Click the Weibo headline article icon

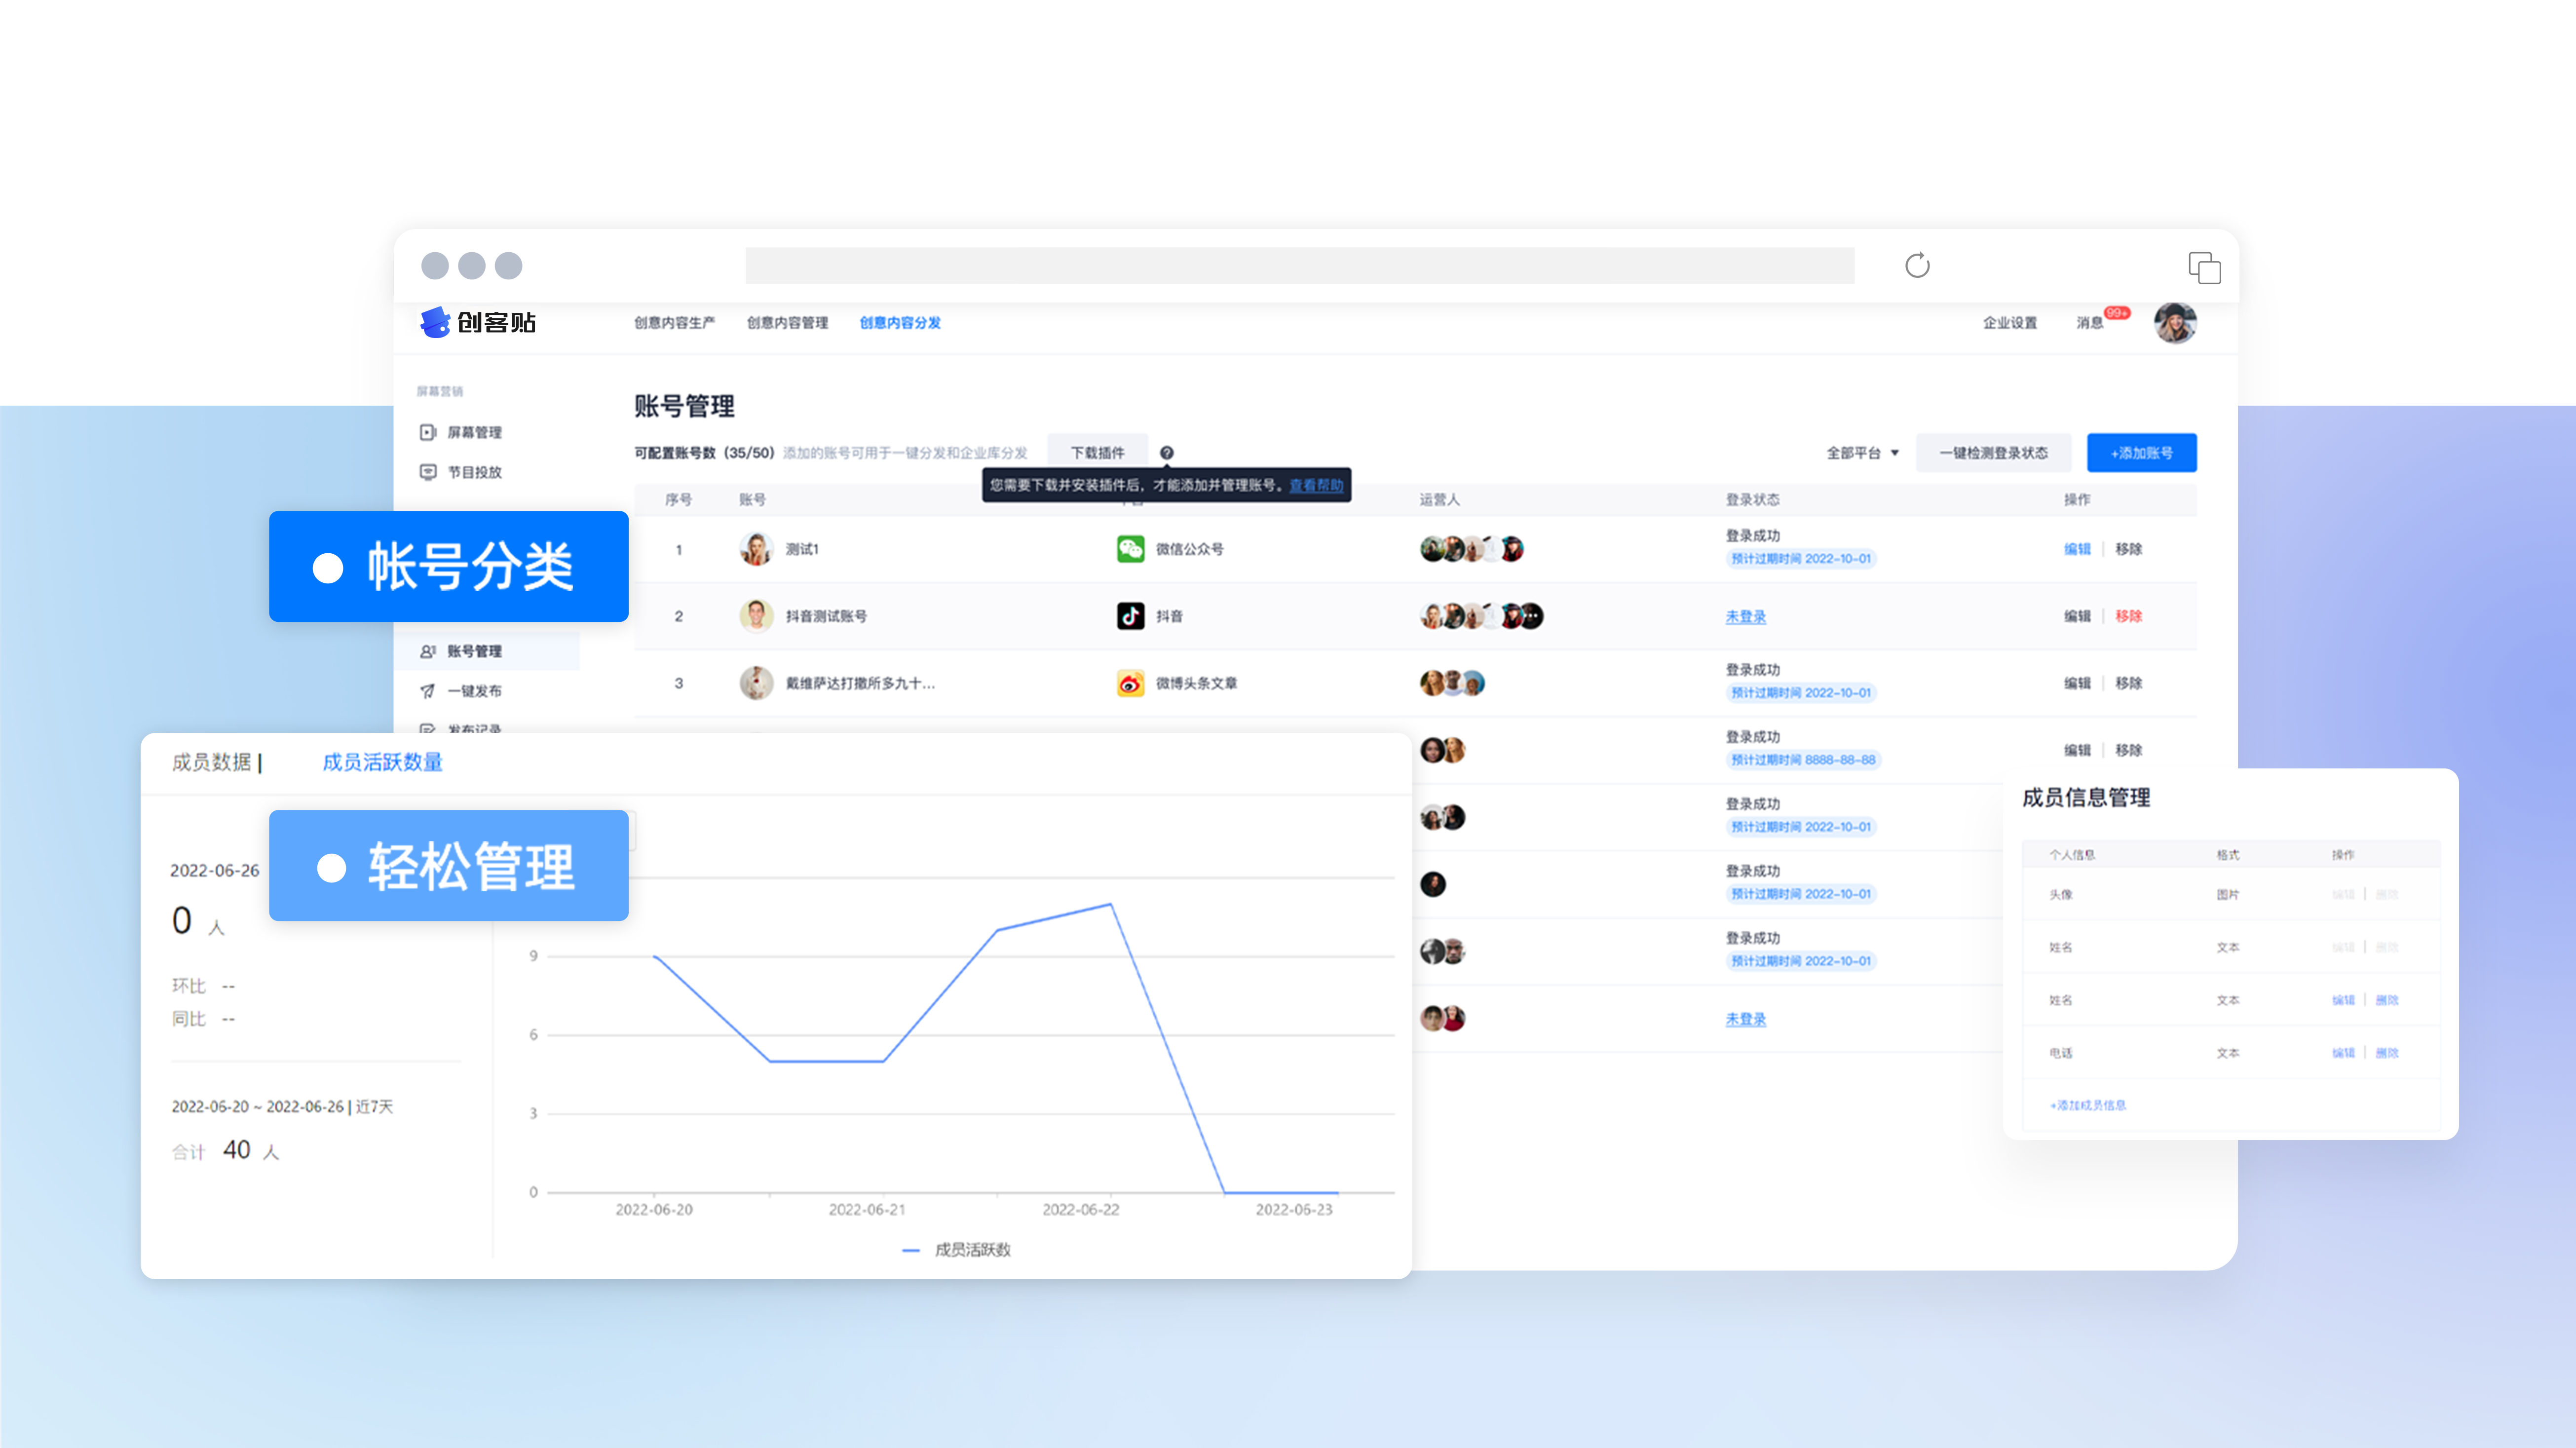[1130, 683]
